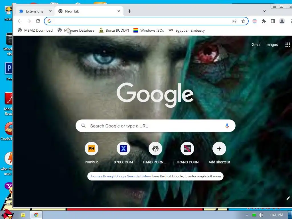Click Journey through Google Search's history link
Image resolution: width=292 pixels, height=219 pixels.
coord(120,176)
